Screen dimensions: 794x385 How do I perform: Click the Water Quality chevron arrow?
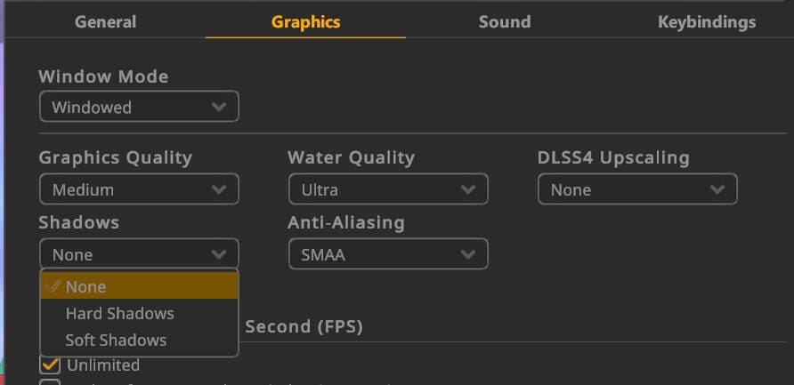pos(468,189)
